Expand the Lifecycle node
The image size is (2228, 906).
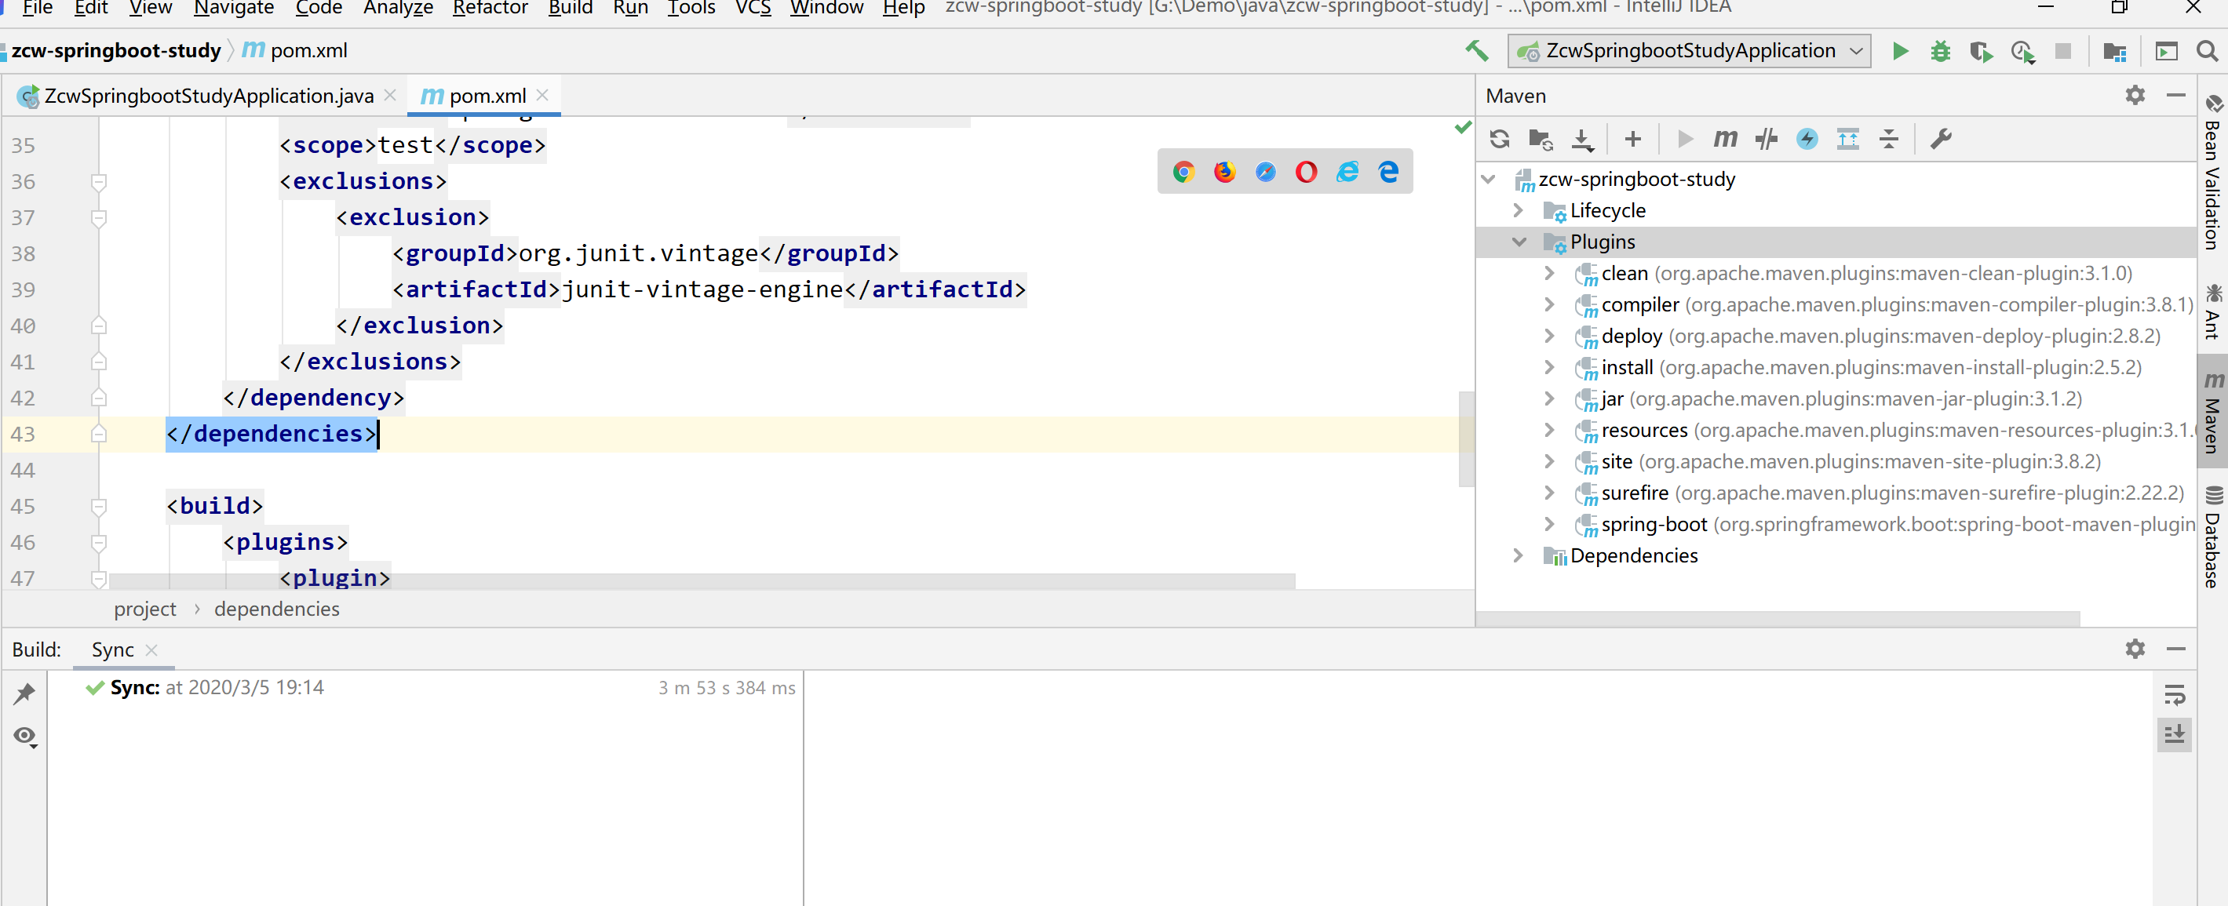1518,210
